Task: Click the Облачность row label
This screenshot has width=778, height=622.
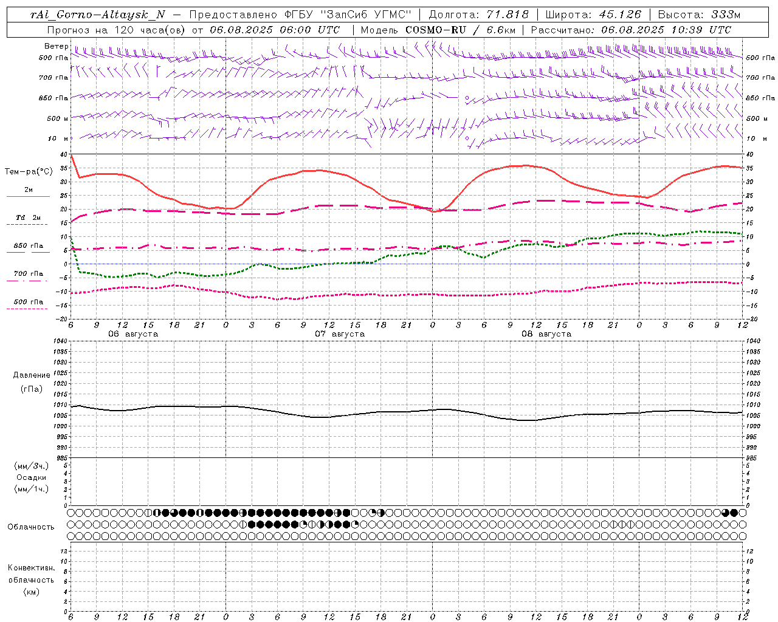Action: click(x=31, y=527)
